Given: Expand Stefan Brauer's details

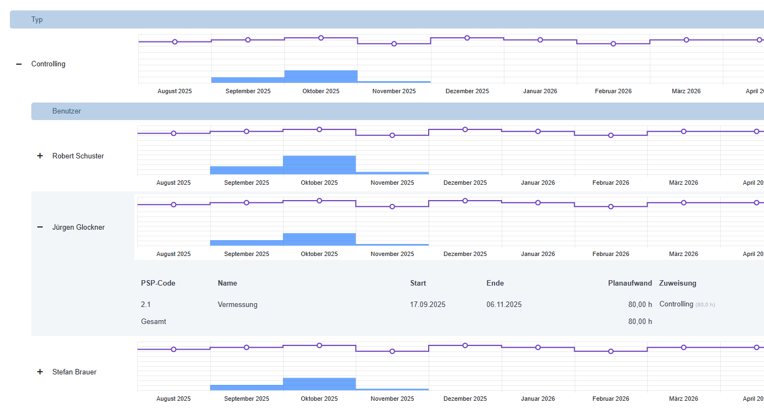Looking at the screenshot, I should [x=40, y=372].
